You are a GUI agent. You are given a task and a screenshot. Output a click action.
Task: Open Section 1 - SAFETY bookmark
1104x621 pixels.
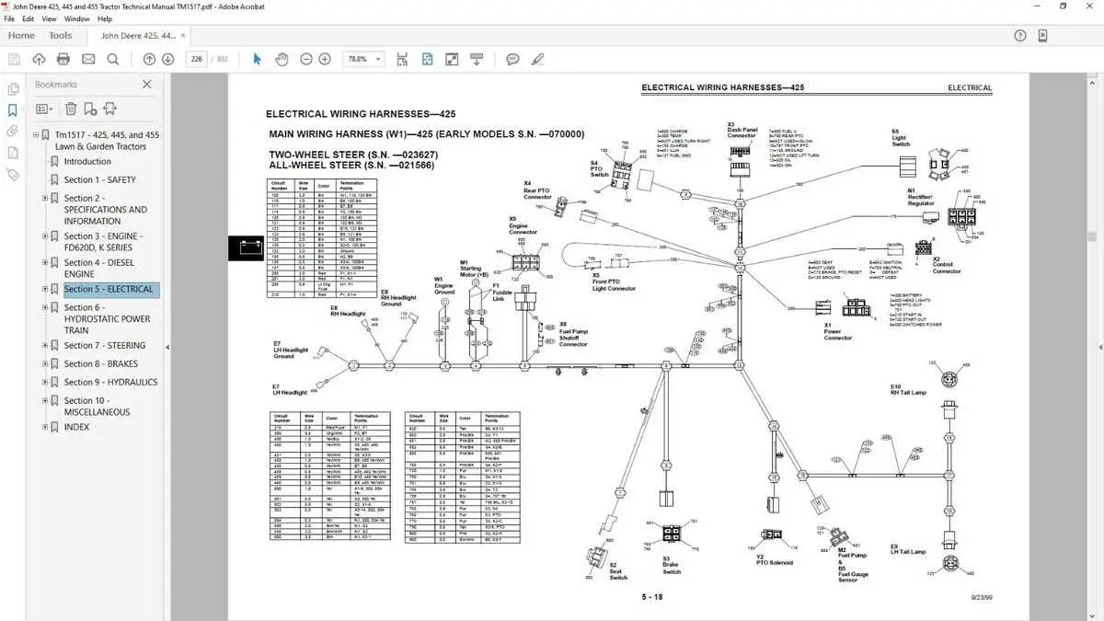(x=99, y=180)
